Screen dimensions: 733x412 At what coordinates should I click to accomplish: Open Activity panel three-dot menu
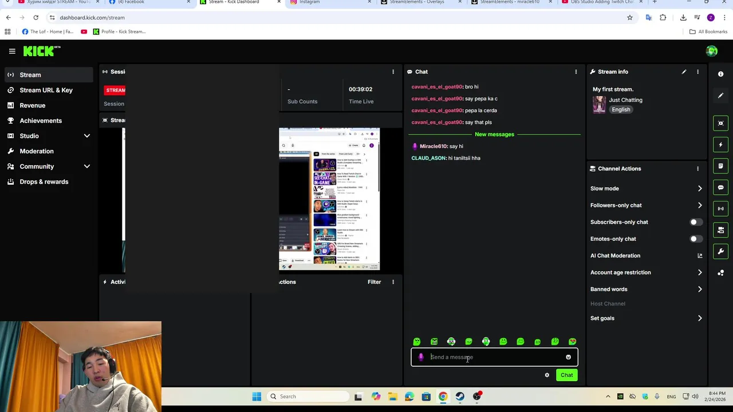click(393, 282)
